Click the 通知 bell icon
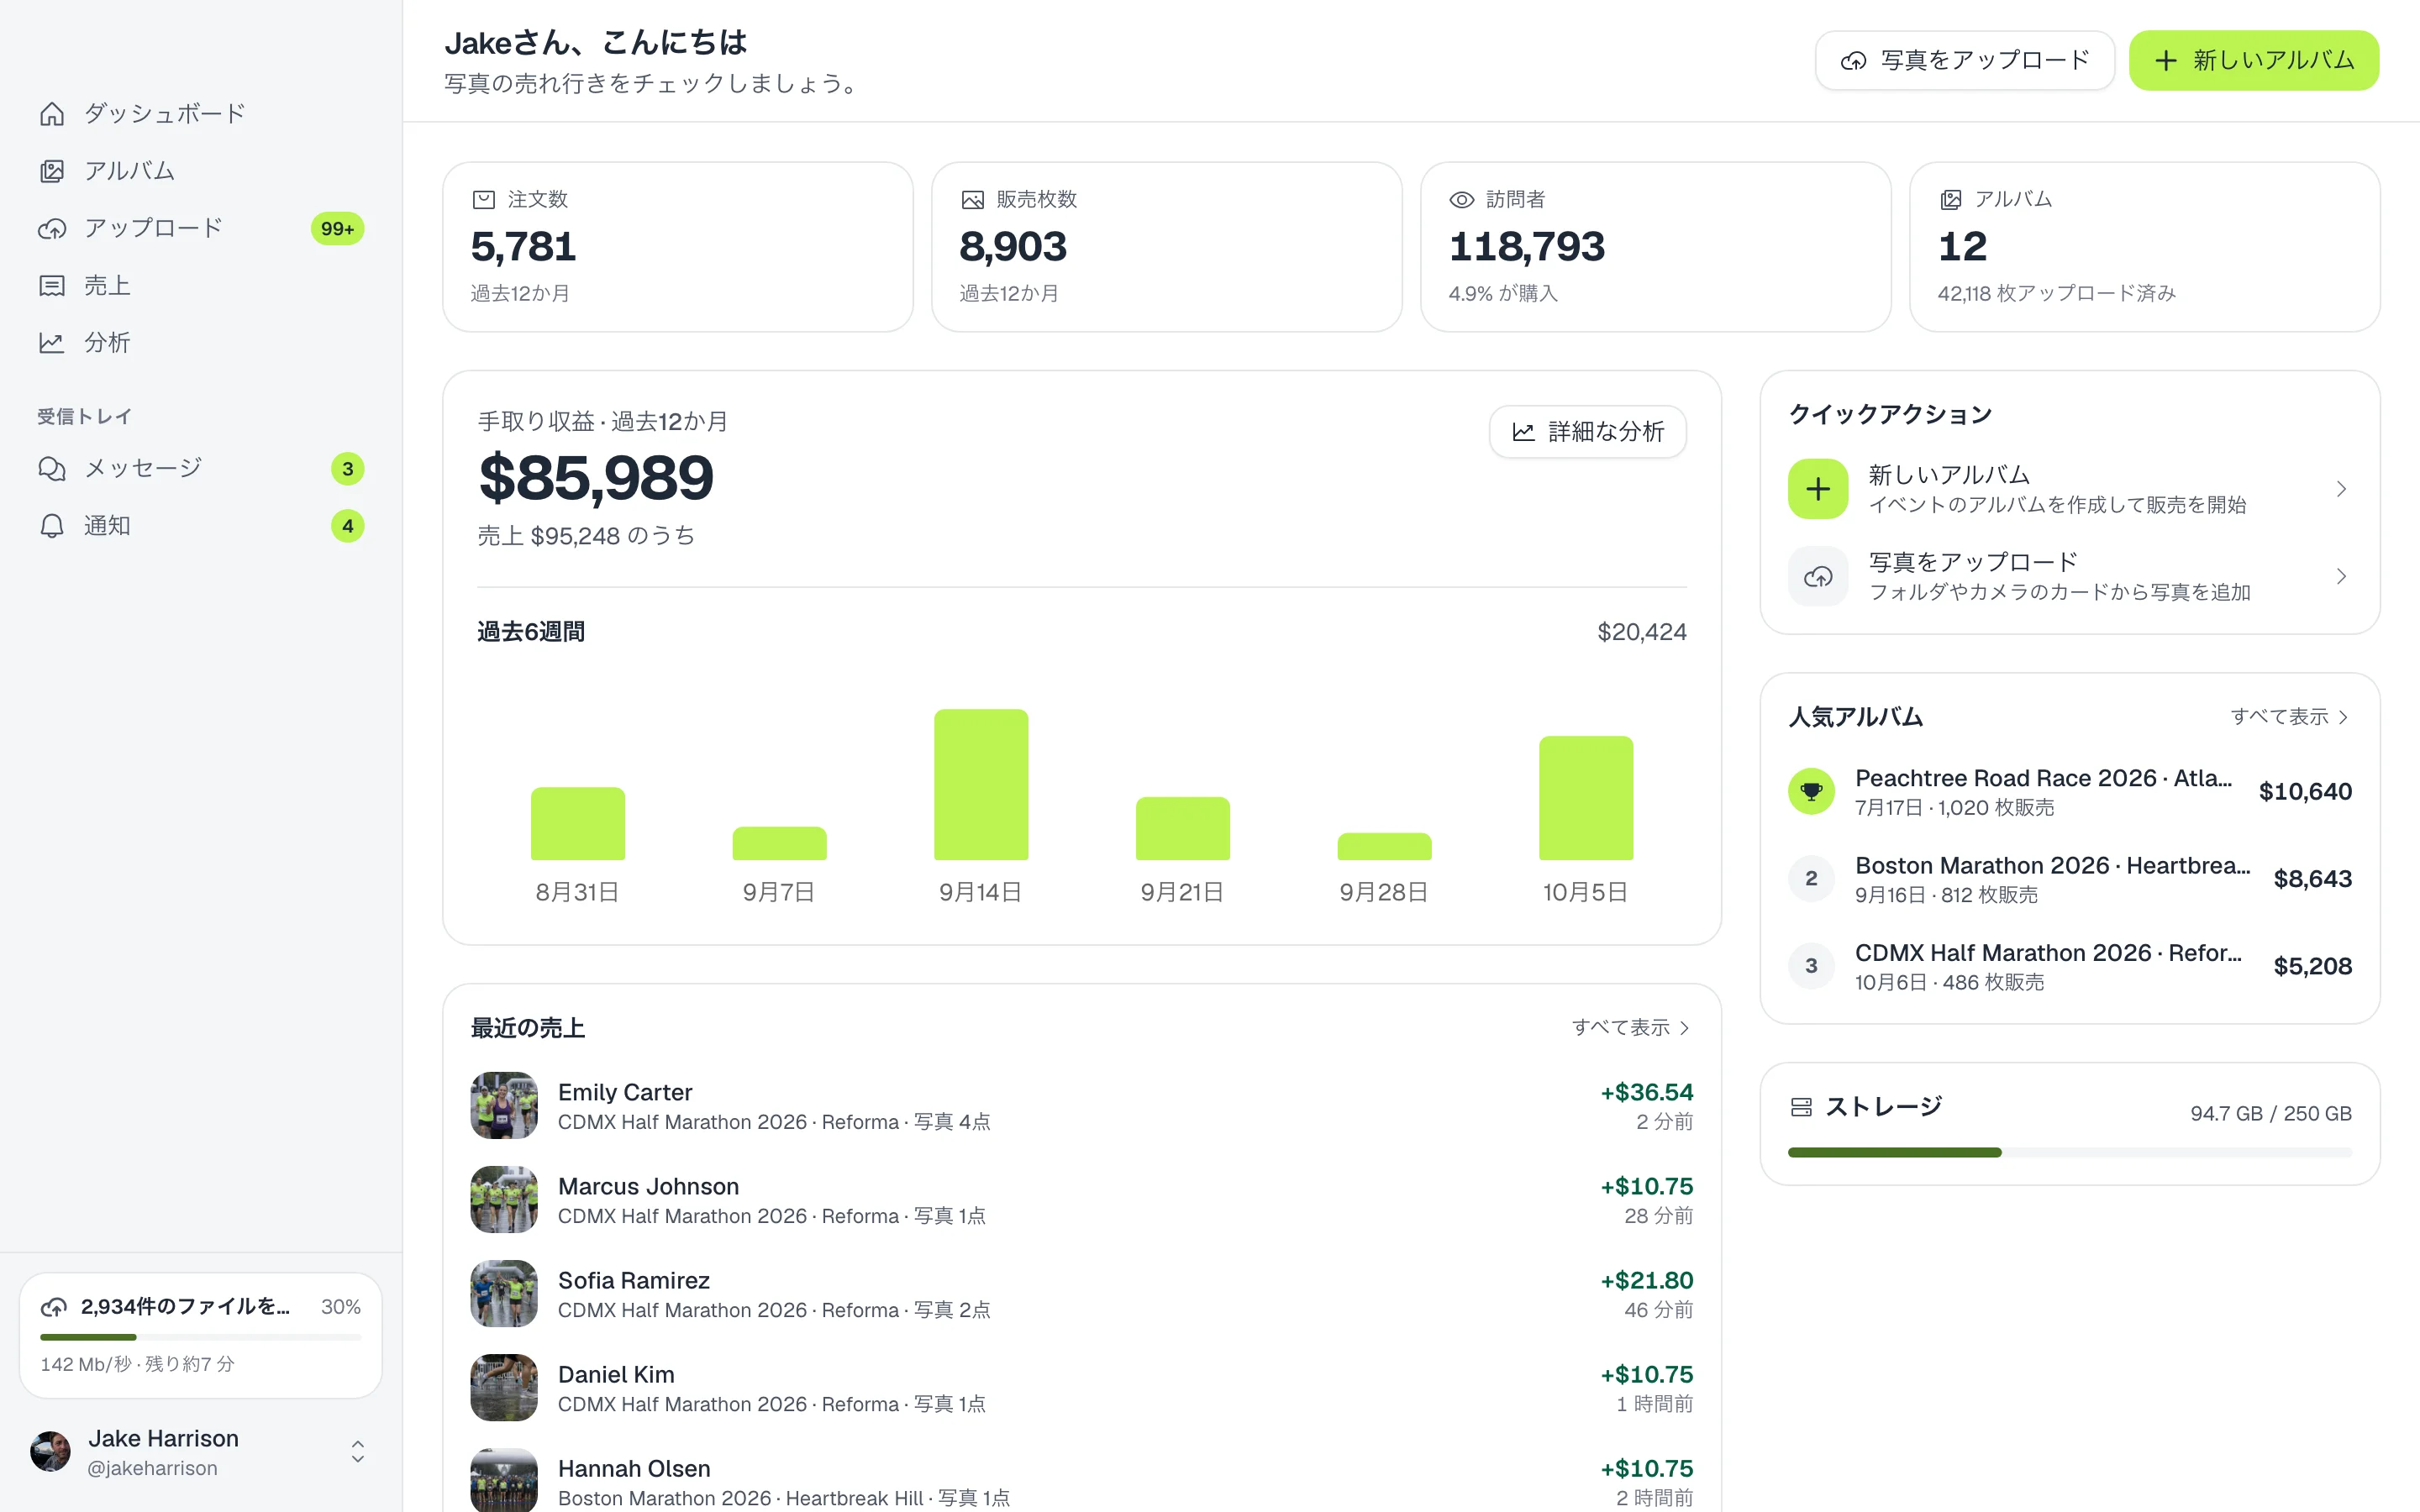This screenshot has width=2420, height=1512. coord(52,526)
